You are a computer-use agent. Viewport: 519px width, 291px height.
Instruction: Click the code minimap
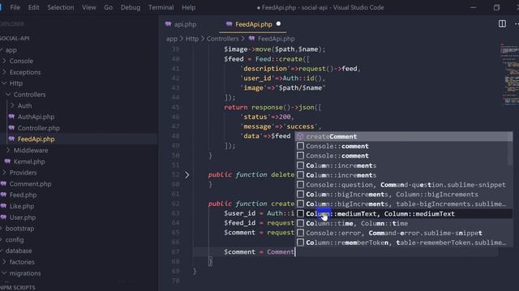509,74
